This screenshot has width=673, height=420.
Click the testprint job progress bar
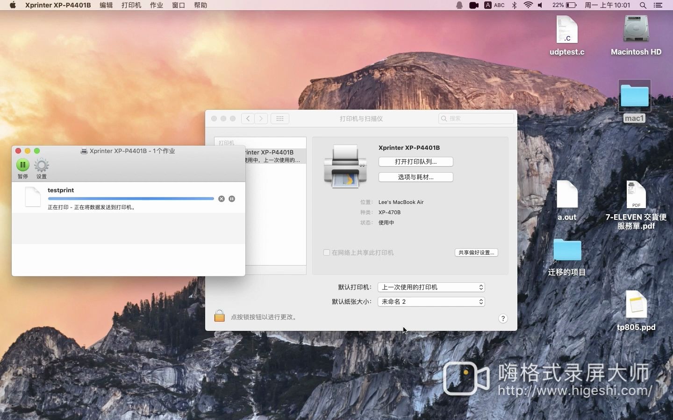[131, 199]
